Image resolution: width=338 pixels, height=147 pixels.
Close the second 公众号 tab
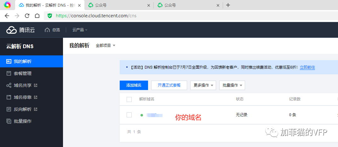click(218, 5)
